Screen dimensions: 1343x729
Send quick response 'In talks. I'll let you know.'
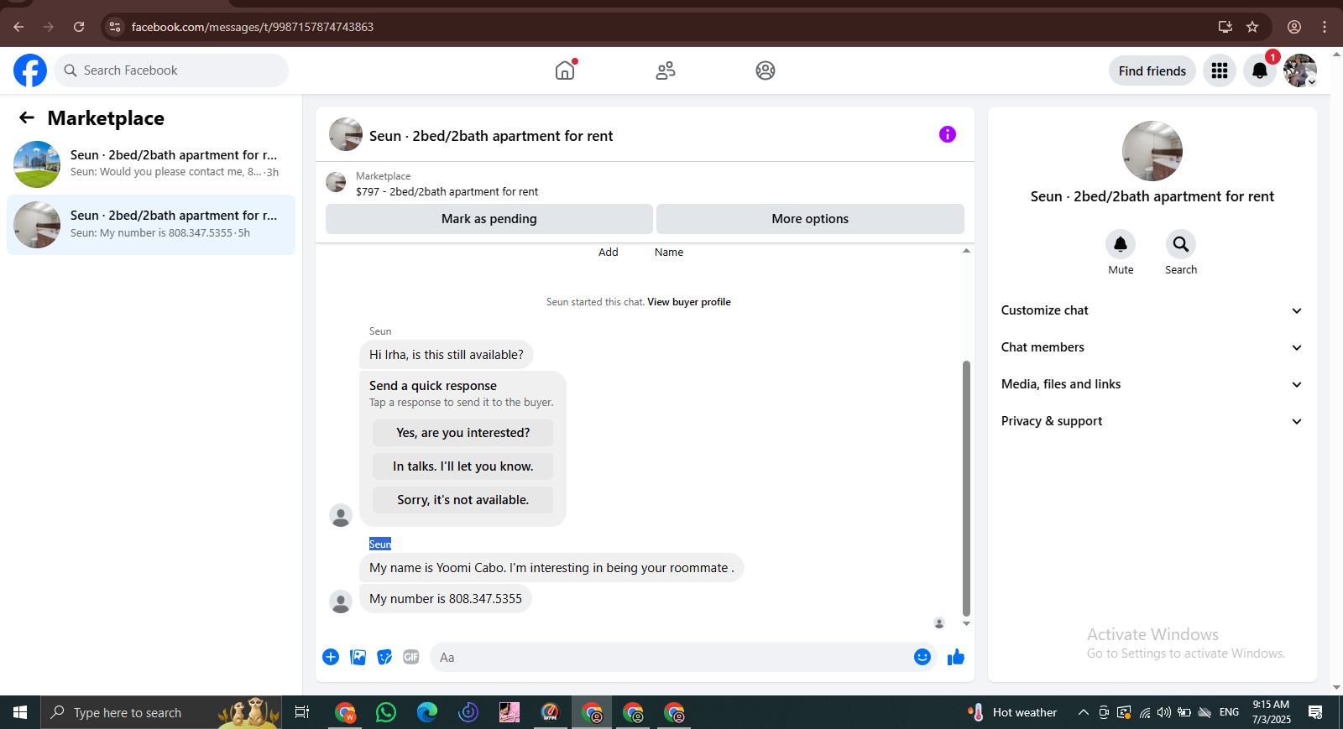tap(463, 466)
